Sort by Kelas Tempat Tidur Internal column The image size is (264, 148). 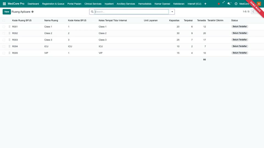[113, 21]
